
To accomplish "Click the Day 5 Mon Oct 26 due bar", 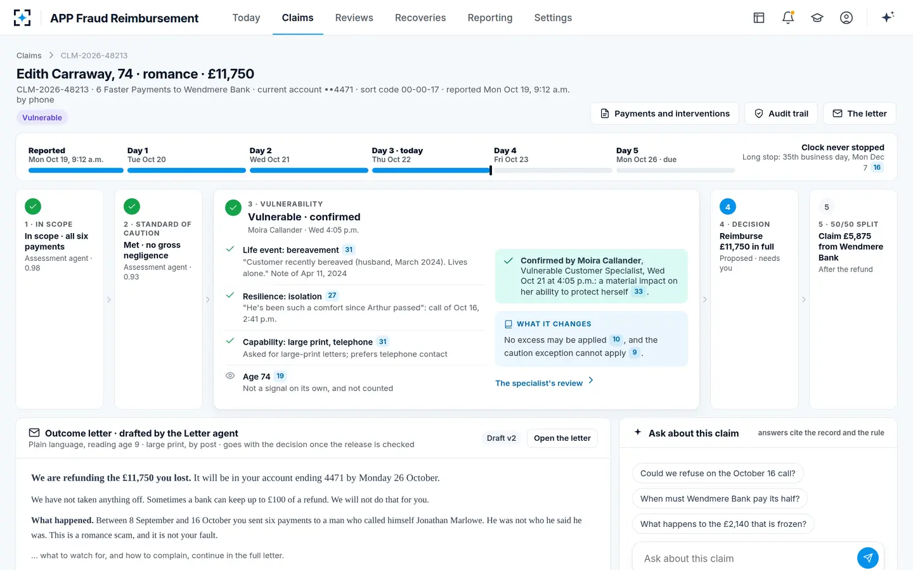I will pyautogui.click(x=675, y=170).
